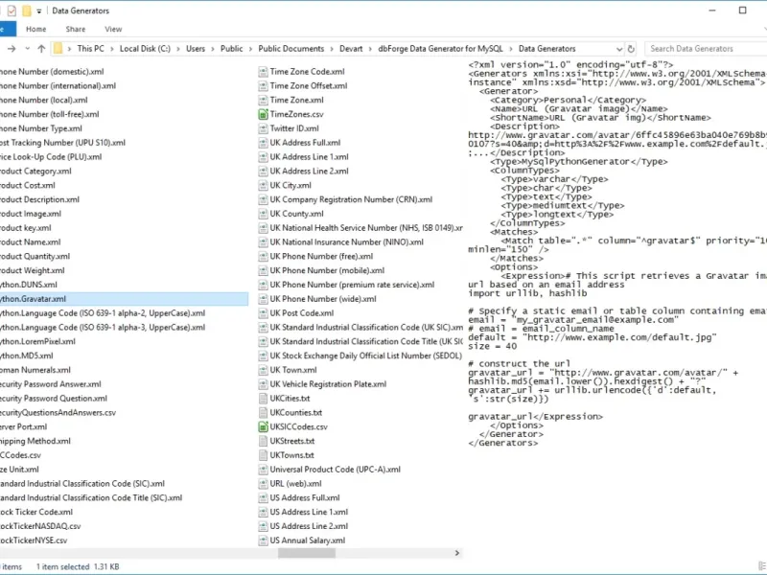Click the forward navigation arrow
Viewport: 767px width, 575px height.
pos(12,49)
